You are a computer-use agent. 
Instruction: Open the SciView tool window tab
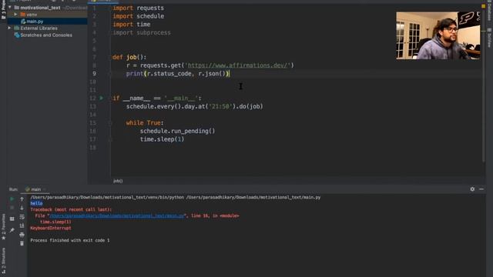pos(489,38)
